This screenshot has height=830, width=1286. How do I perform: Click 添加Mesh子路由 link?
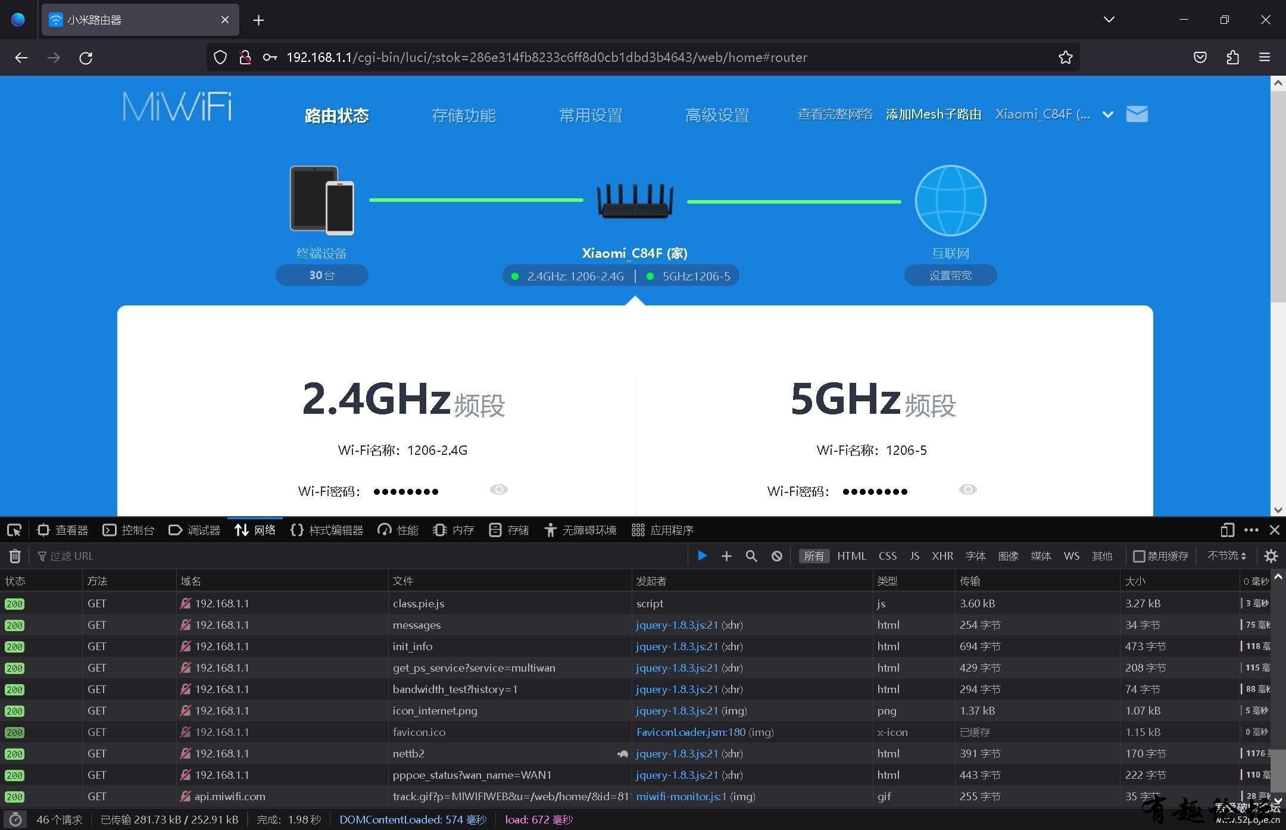click(933, 114)
